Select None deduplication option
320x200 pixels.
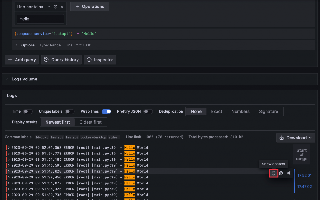click(x=196, y=112)
